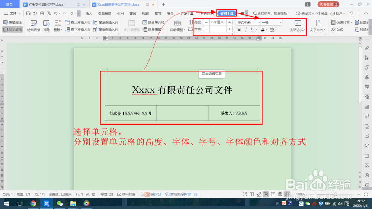Screen dimensions: 372x209
Task: Increase row height with plus button
Action: [230, 22]
